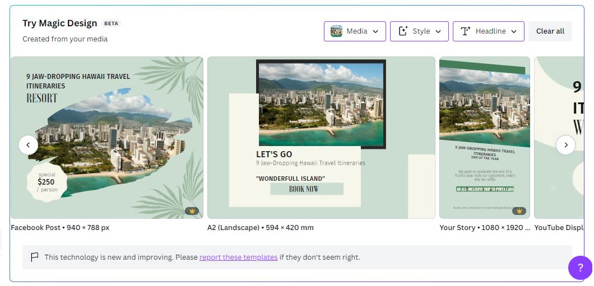Screen dimensions: 594x286
Task: Click the Style sparkle icon
Action: click(x=403, y=31)
